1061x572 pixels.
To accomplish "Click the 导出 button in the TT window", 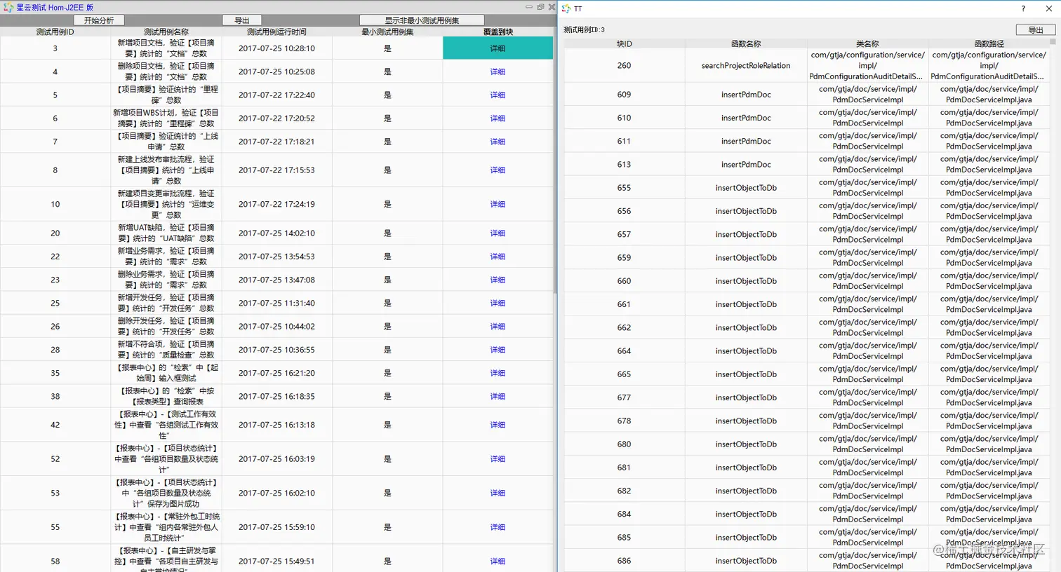I will pos(1036,30).
